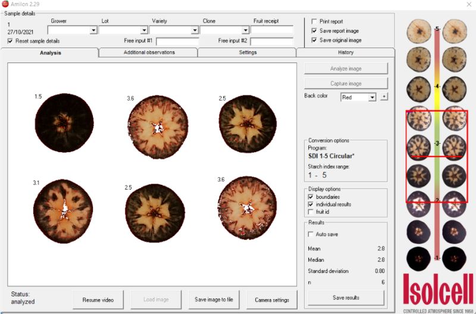Click right reference slice at level 4
The width and height of the screenshot is (476, 314).
pos(454,89)
